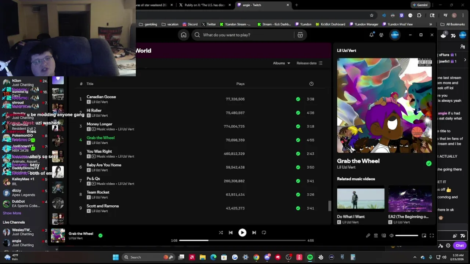
Task: Open Spotify miniplayer icon
Action: click(x=424, y=235)
